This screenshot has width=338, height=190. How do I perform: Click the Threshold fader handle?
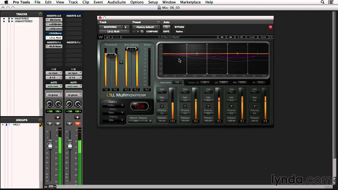coord(111,55)
